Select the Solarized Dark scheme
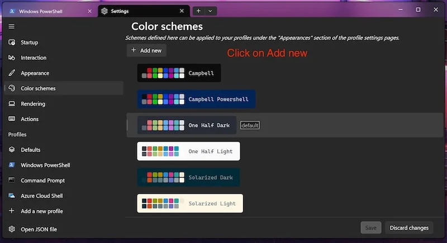This screenshot has width=447, height=243. 188,177
